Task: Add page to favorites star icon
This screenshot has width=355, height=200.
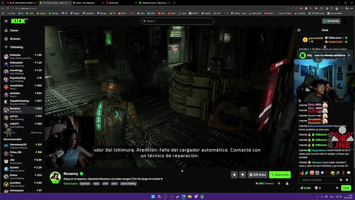Action: (296, 8)
